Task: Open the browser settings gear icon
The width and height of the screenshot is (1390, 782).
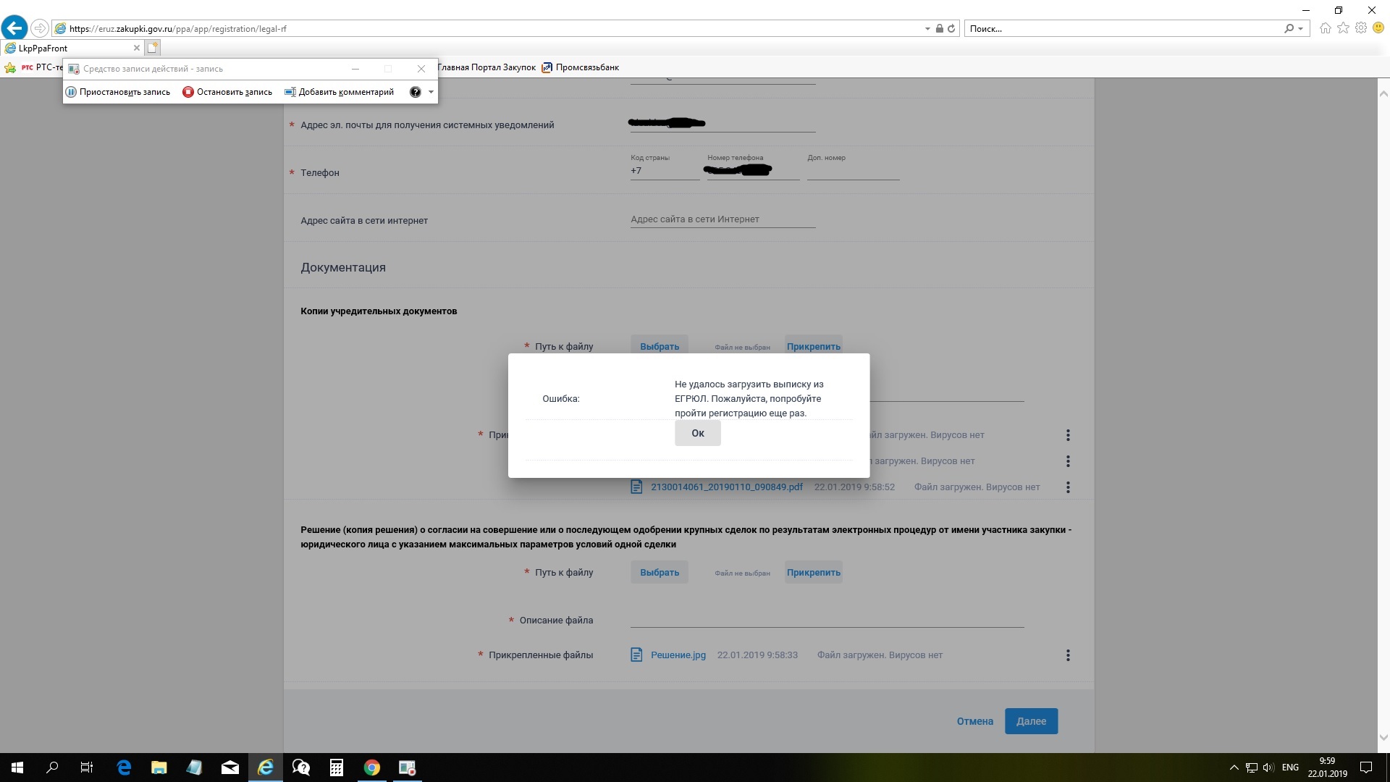Action: click(x=1361, y=28)
